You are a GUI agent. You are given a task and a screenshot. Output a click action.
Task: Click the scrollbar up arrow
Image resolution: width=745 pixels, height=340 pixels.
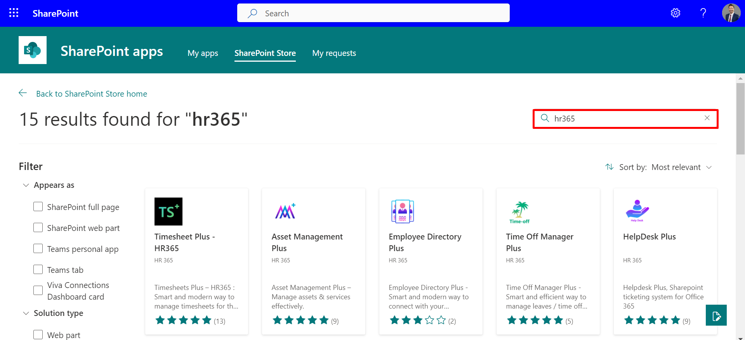pos(740,78)
